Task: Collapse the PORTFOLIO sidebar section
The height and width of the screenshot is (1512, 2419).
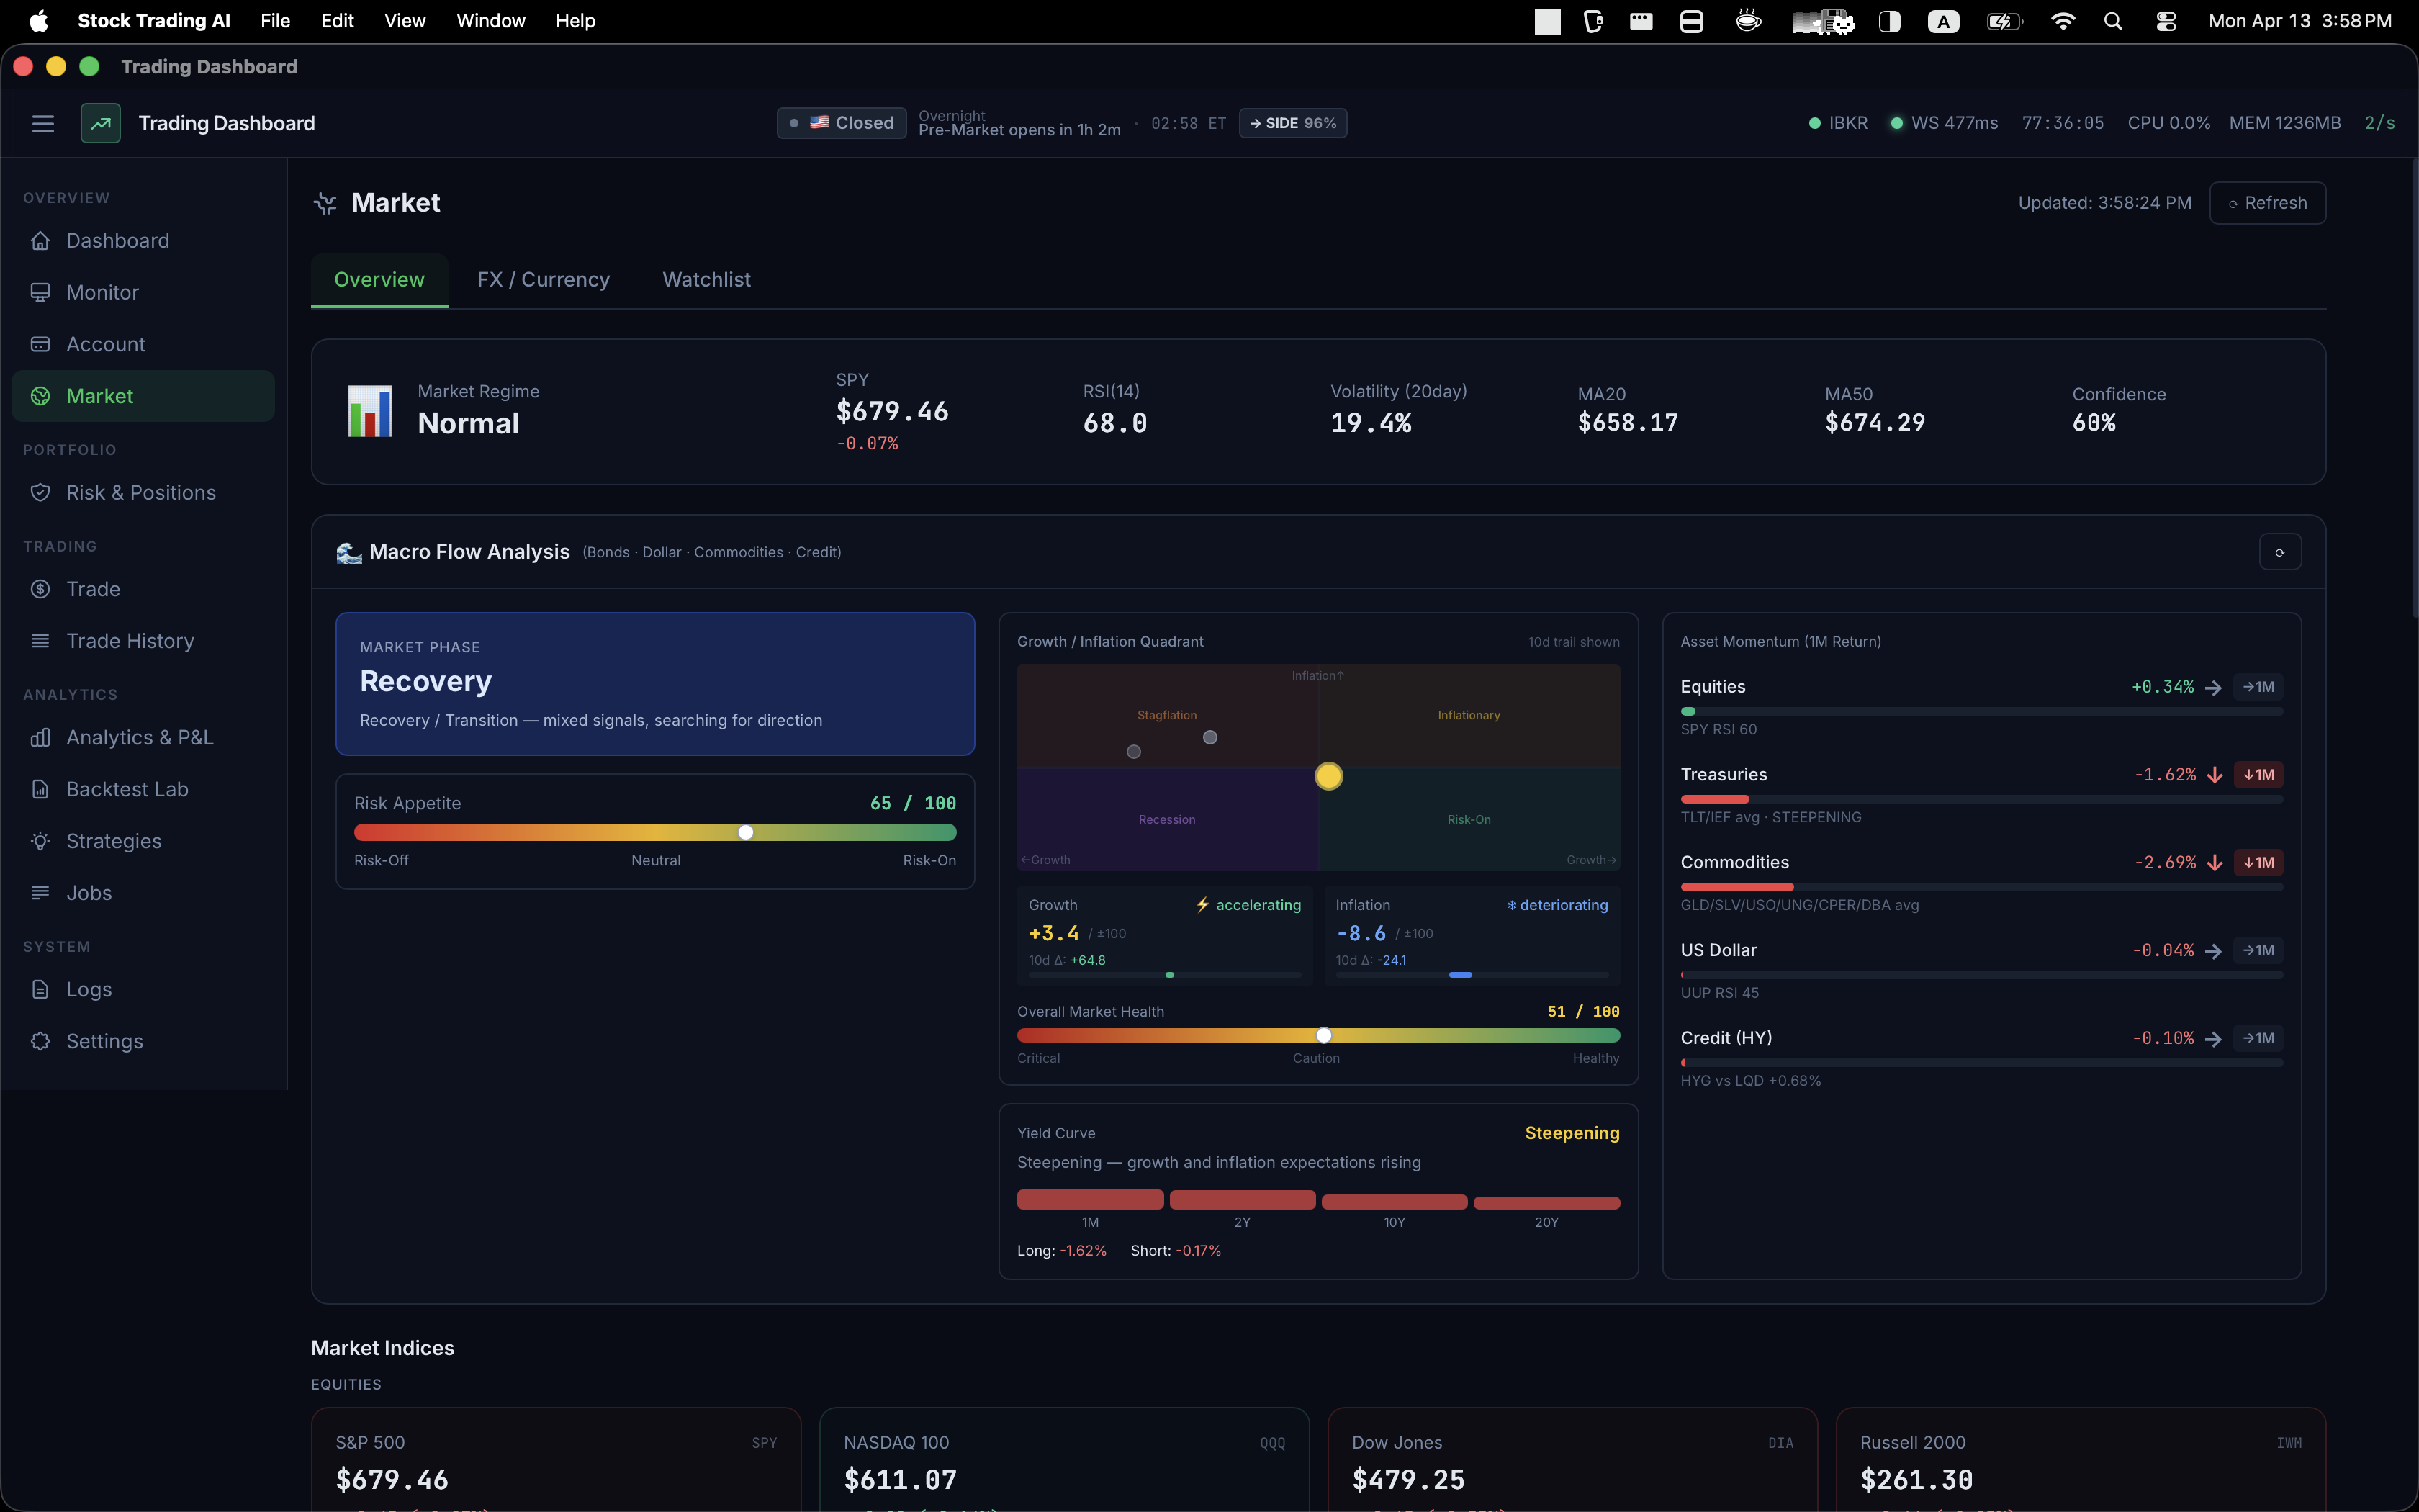Action: [70, 449]
